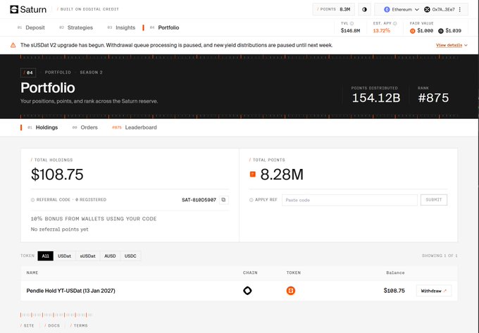This screenshot has width=479, height=333.
Task: Click the orange Total Points icon
Action: (x=253, y=175)
